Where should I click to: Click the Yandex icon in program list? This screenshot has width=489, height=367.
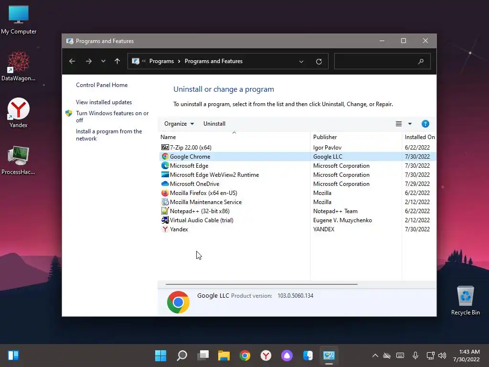point(165,229)
